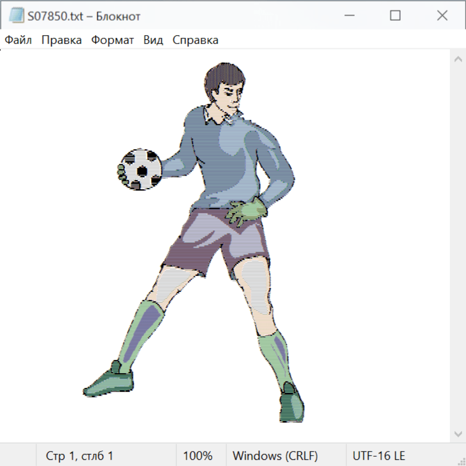Close the S07850.txt Notepad window

point(442,16)
